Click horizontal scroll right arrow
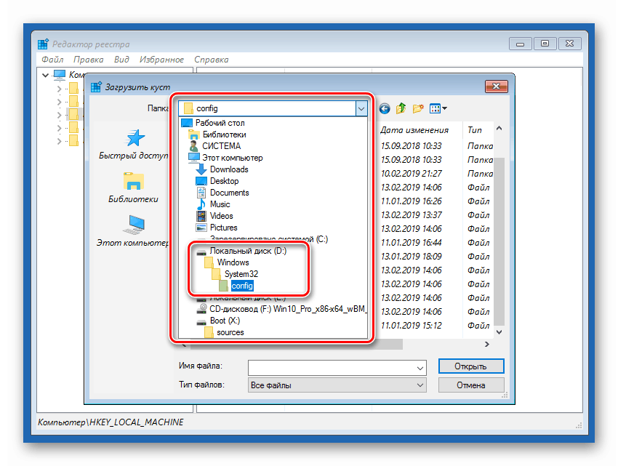 (x=487, y=344)
